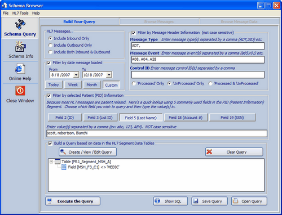Click the empty Control ID input field
Image resolution: width=282 pixels, height=215 pixels.
coord(198,74)
